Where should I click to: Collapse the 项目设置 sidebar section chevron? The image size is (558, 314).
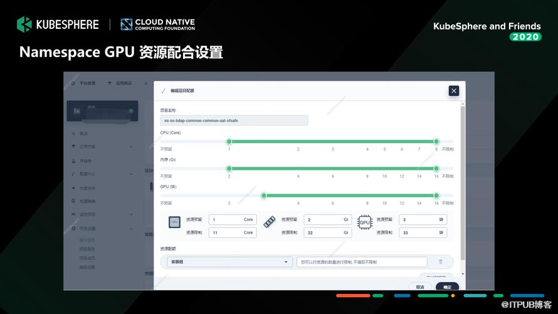click(131, 228)
